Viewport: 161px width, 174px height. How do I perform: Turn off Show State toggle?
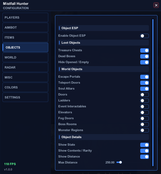pyautogui.click(x=145, y=145)
